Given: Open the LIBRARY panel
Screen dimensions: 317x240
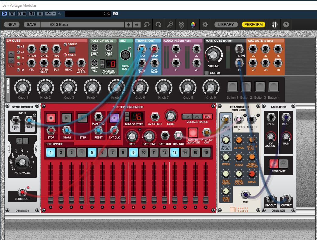Looking at the screenshot, I should (226, 25).
